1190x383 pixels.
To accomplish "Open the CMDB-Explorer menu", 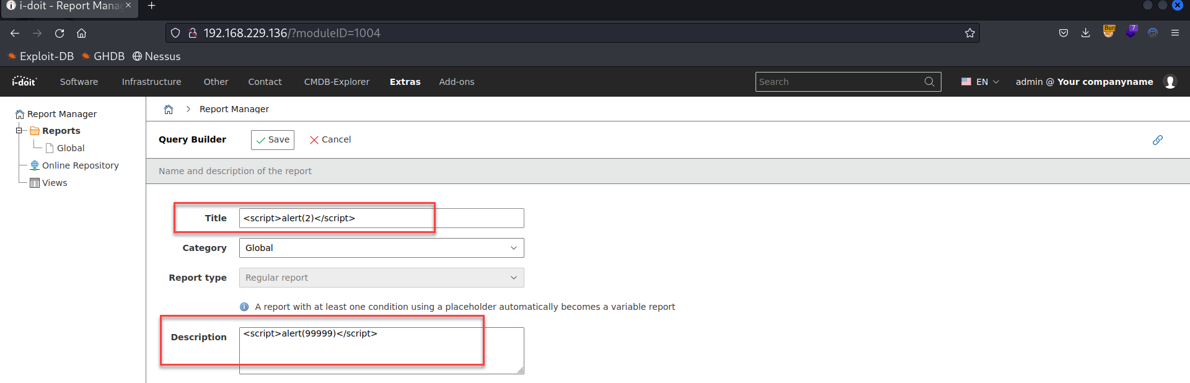I will [337, 82].
